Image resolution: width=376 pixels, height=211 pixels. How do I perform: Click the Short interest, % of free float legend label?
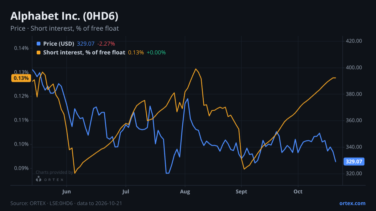click(x=84, y=53)
